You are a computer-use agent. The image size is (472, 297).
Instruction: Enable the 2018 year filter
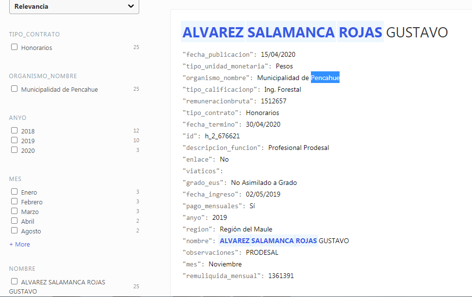pyautogui.click(x=14, y=131)
